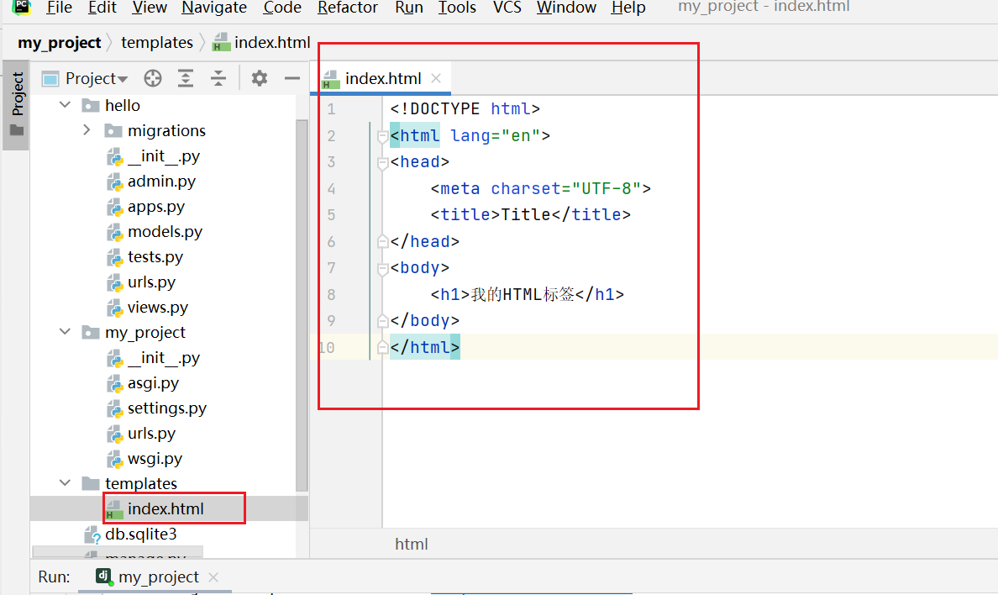
Task: Open the Window menu
Action: [x=566, y=8]
